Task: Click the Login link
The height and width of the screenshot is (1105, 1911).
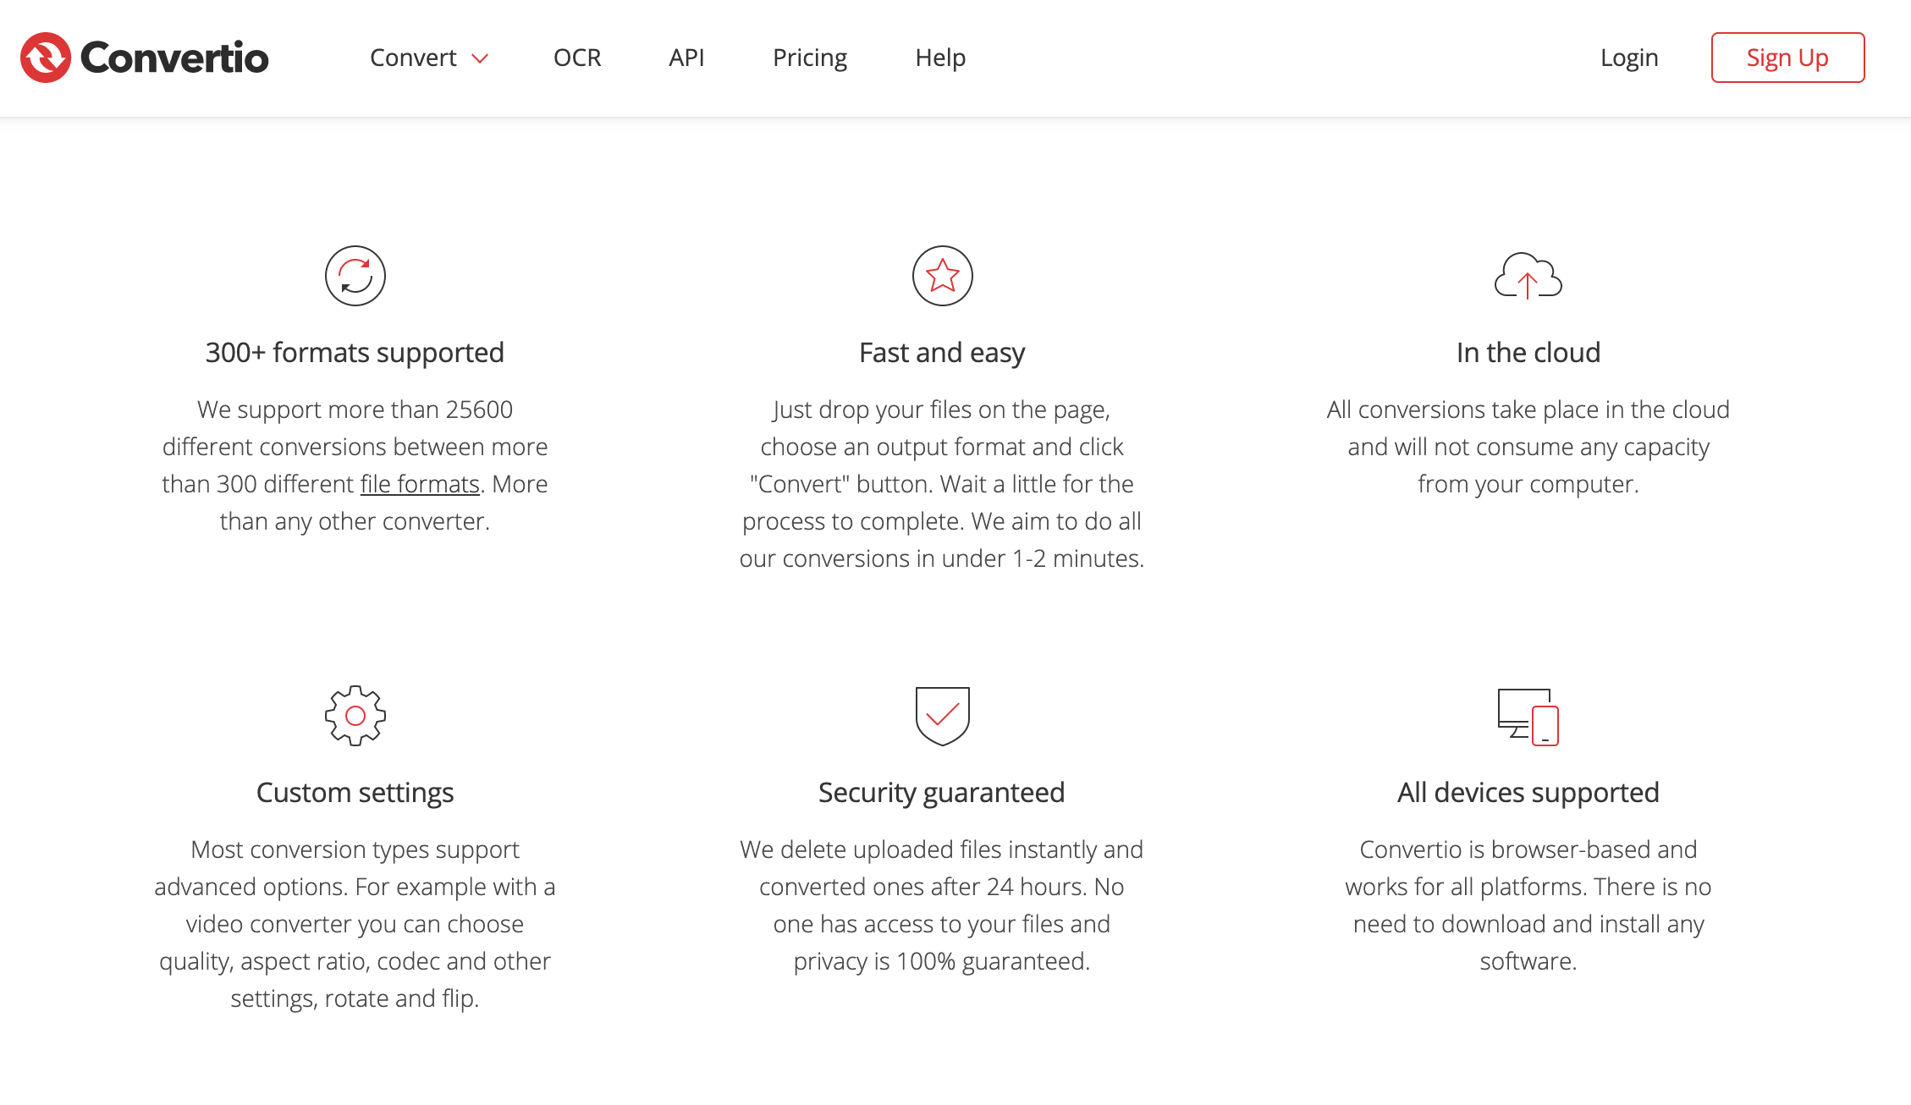Action: point(1627,58)
